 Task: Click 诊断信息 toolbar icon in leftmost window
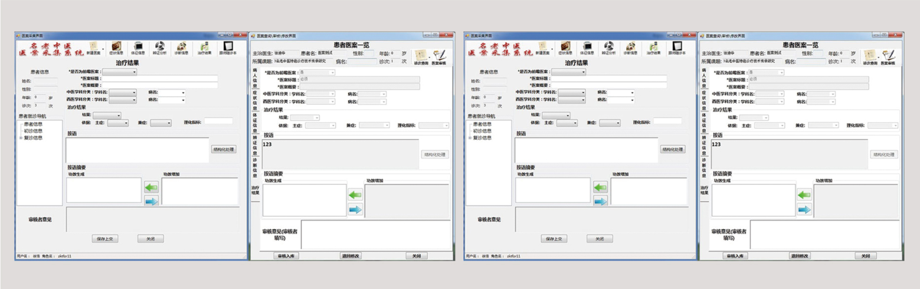click(182, 47)
